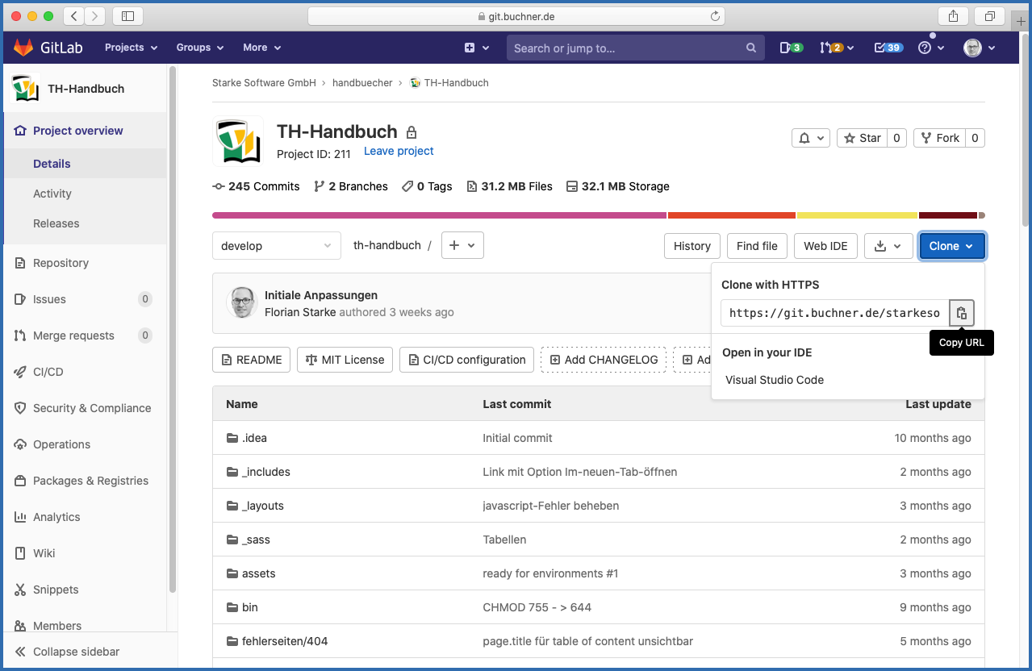Screen dimensions: 1032x671
Task: Open the plus dropdown next to th-handbuch
Action: click(x=462, y=245)
